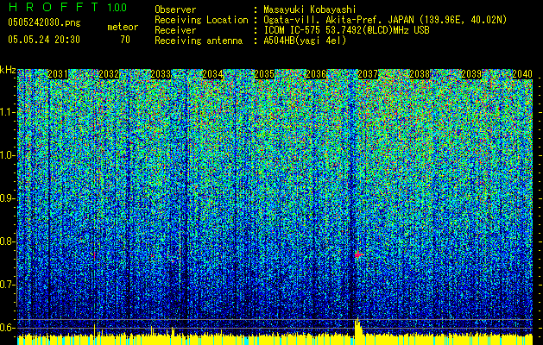Click the 2037 time marker
The width and height of the screenshot is (543, 345).
click(x=368, y=74)
